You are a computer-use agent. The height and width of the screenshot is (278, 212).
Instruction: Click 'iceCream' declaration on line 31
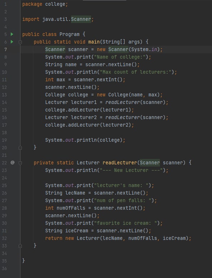coord(76,231)
